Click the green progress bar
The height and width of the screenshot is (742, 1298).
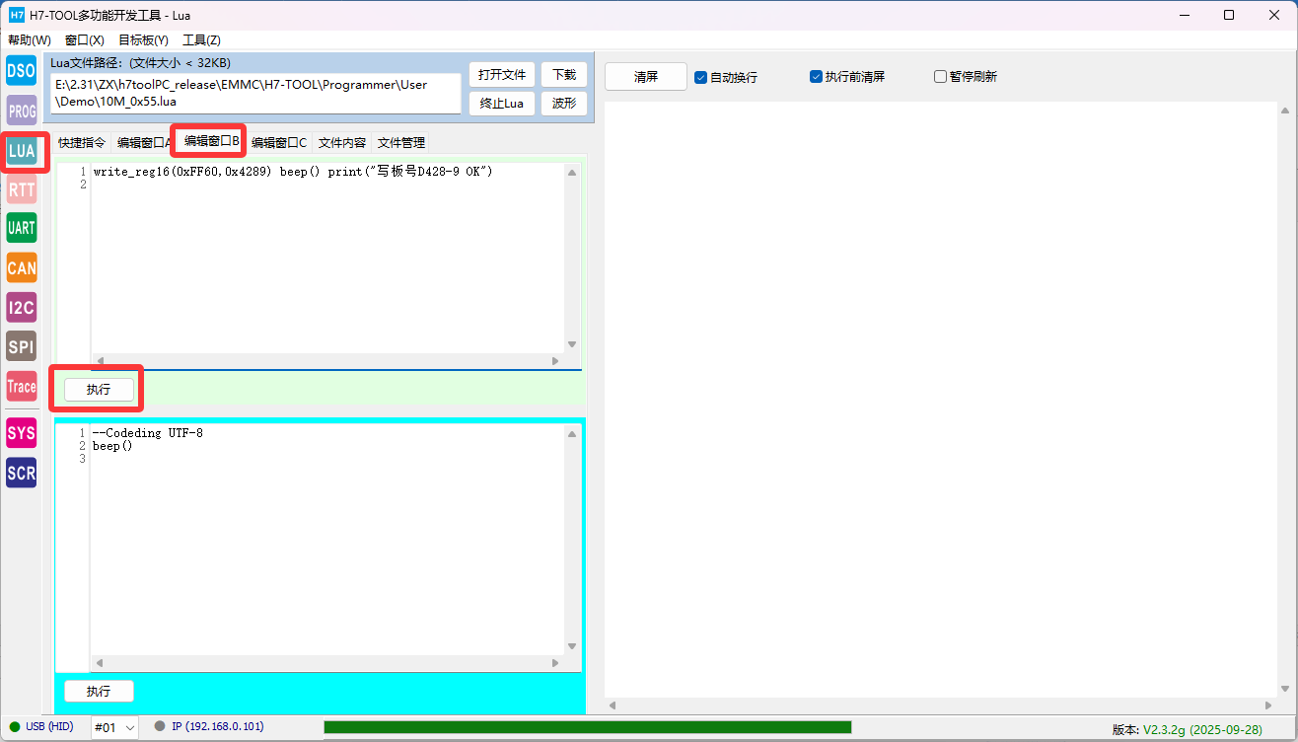coord(587,727)
